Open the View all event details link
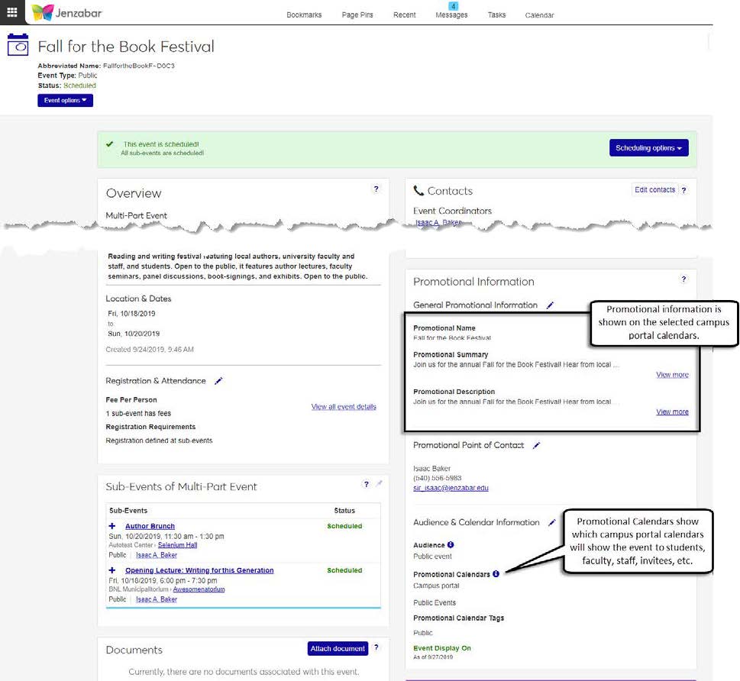The width and height of the screenshot is (740, 681). [x=344, y=407]
